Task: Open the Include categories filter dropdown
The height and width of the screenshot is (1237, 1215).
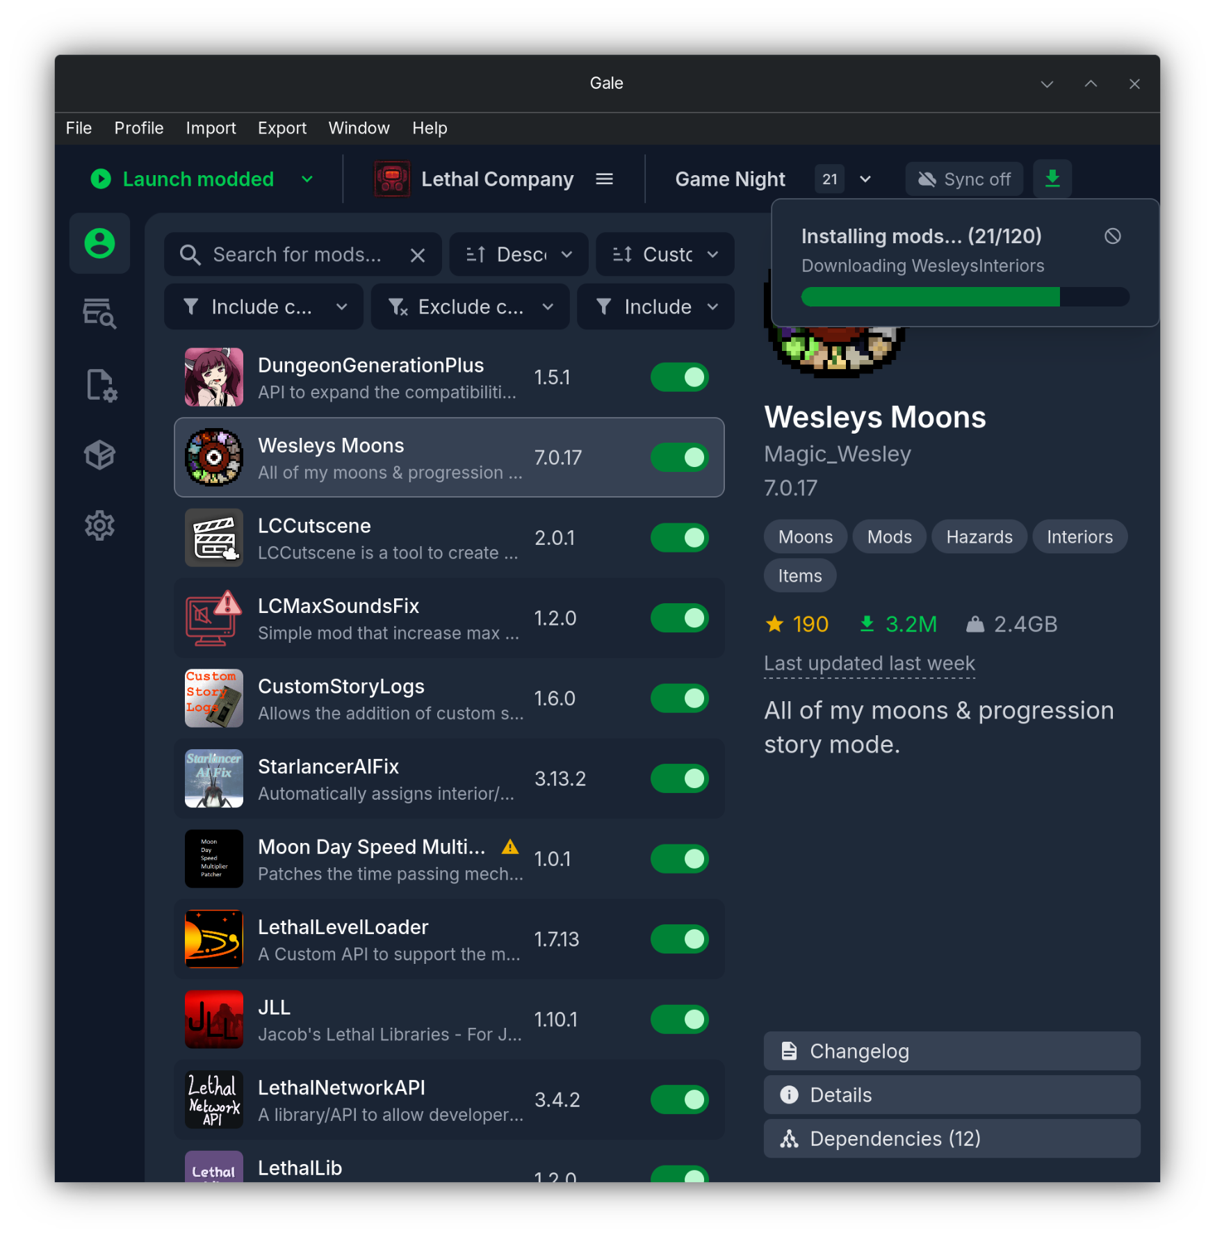Action: coord(263,307)
